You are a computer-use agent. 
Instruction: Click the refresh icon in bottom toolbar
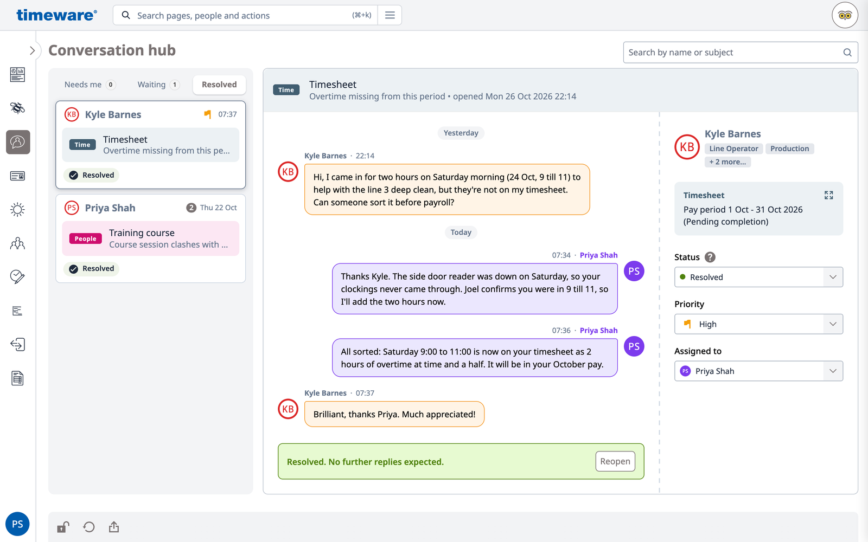pos(89,527)
